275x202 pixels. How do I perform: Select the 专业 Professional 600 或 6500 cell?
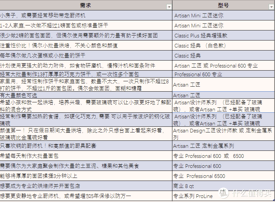[x=223, y=156]
